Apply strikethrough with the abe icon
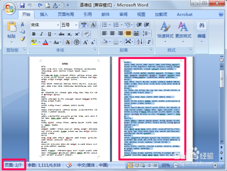The image size is (227, 171). coord(61,34)
